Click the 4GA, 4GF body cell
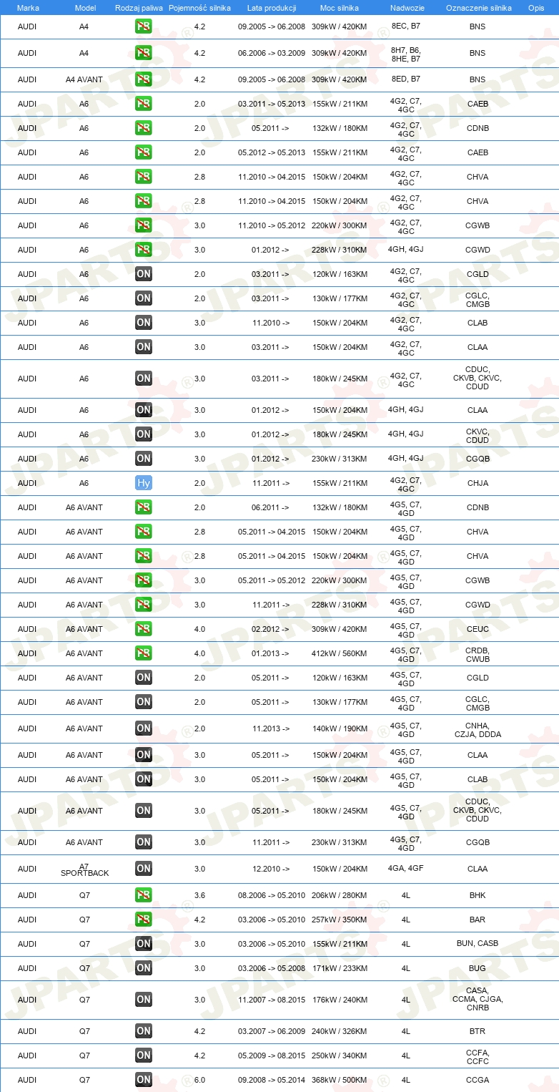This screenshot has width=559, height=1092. pyautogui.click(x=406, y=869)
